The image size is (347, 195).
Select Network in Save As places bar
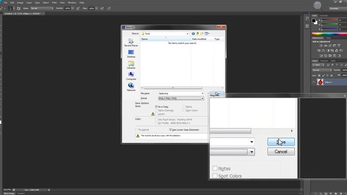point(131,87)
